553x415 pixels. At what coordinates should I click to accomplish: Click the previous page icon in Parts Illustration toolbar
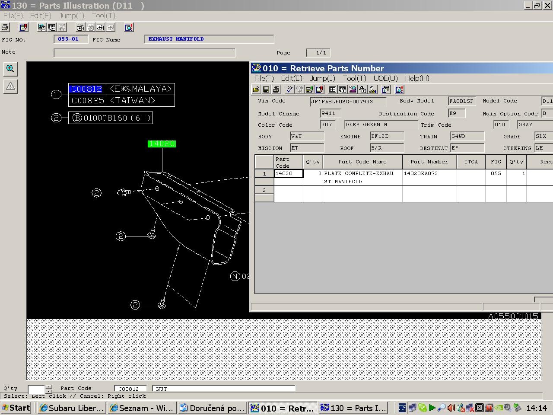[100, 27]
